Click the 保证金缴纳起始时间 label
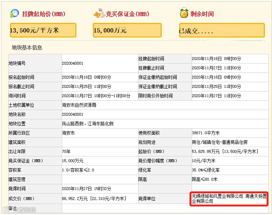This screenshot has height=215, width=272. [x=157, y=77]
